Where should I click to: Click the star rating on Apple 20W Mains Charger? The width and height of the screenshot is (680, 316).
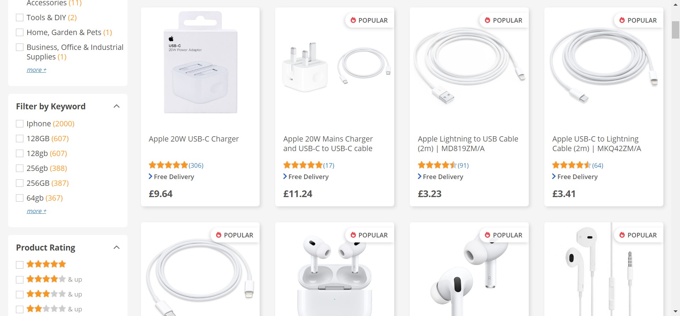303,165
